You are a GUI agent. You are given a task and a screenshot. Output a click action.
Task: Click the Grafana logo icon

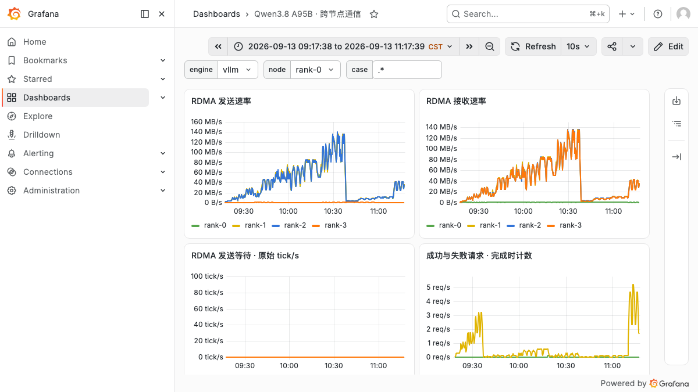tap(15, 14)
